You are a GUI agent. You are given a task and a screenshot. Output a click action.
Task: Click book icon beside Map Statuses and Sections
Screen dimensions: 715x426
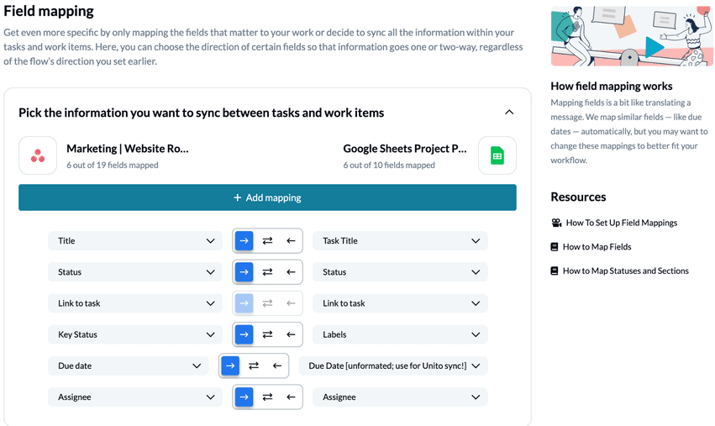pos(555,271)
